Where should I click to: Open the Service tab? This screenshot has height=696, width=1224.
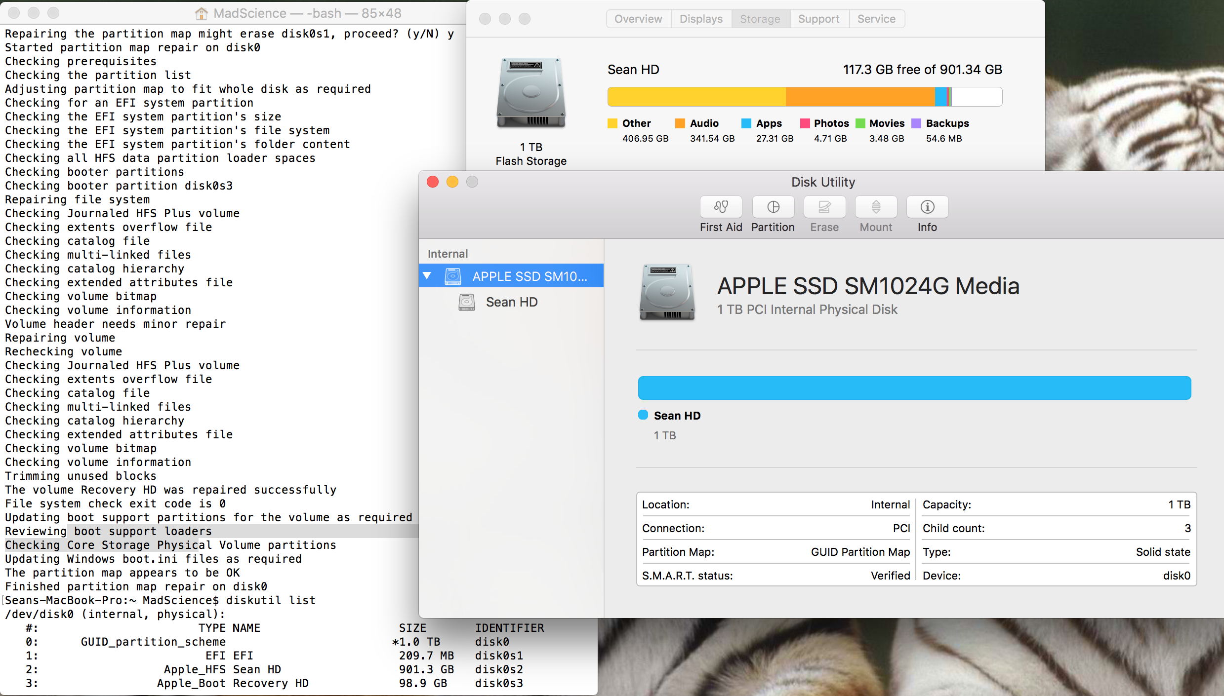pyautogui.click(x=876, y=19)
